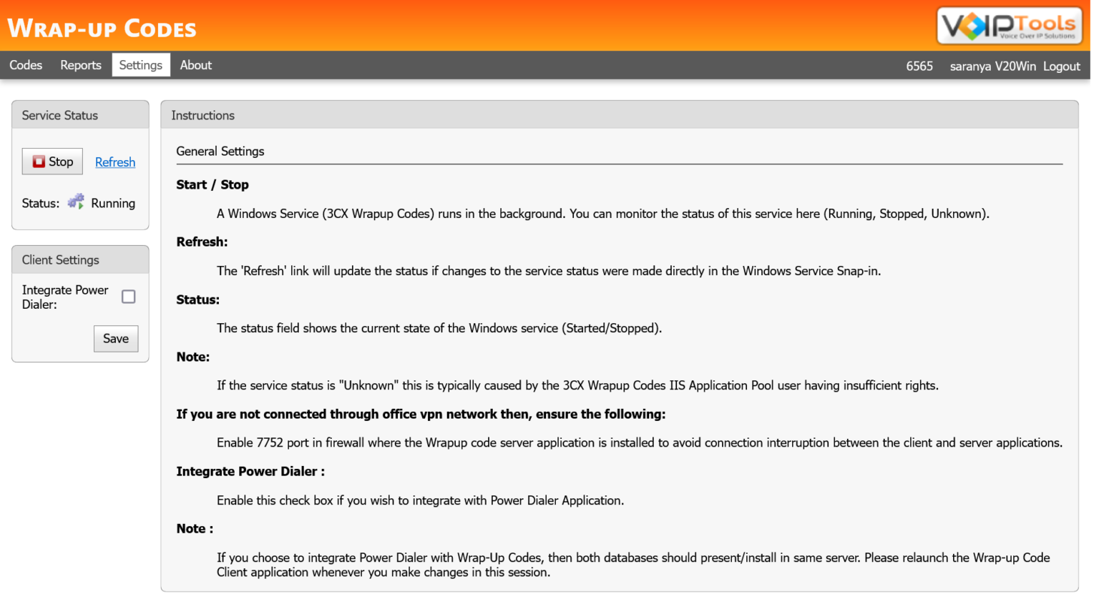Save the Client Settings
This screenshot has width=1099, height=614.
pos(115,339)
